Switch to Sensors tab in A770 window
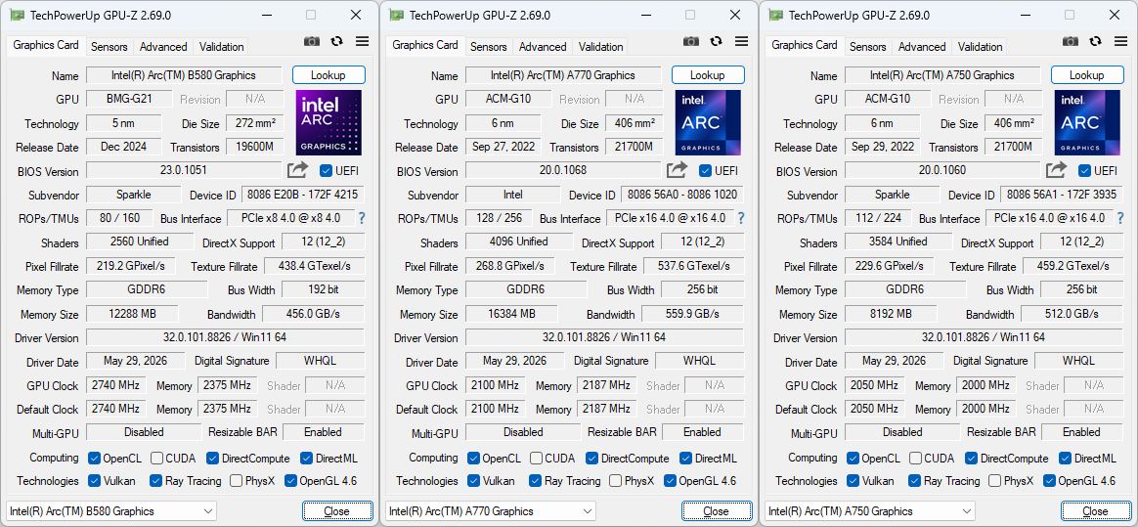1138x527 pixels. pos(489,47)
